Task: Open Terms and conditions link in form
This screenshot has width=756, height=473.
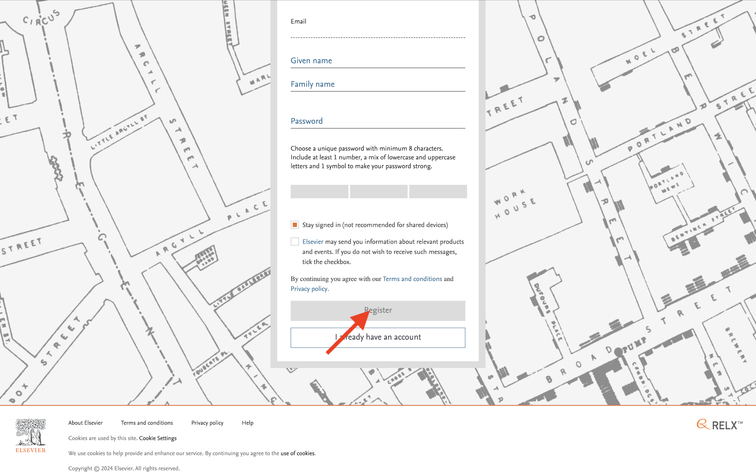Action: (x=412, y=279)
